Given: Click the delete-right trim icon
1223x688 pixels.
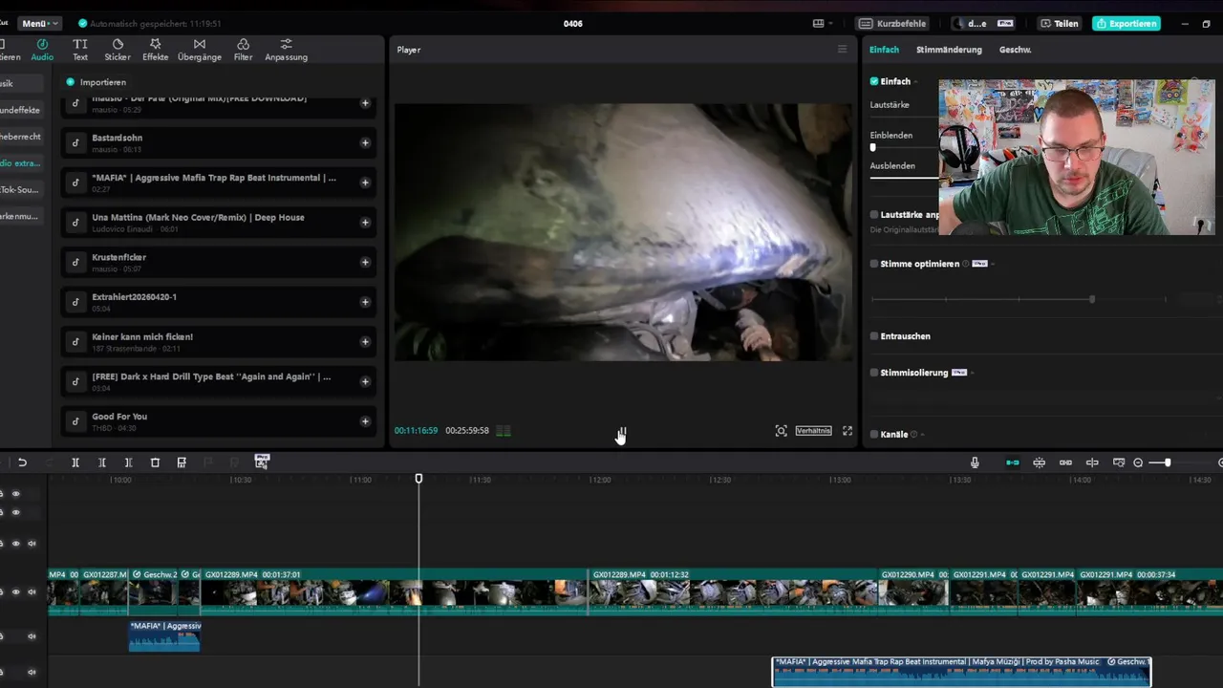Looking at the screenshot, I should 128,462.
